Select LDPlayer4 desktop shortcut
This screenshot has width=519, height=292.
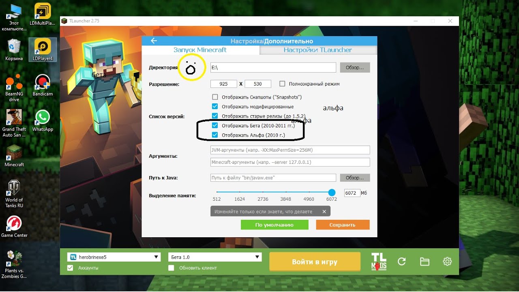tap(43, 50)
